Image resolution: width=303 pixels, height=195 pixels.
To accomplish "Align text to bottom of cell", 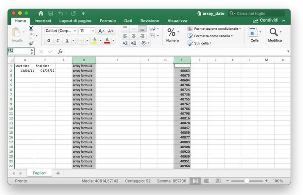I will point(142,29).
